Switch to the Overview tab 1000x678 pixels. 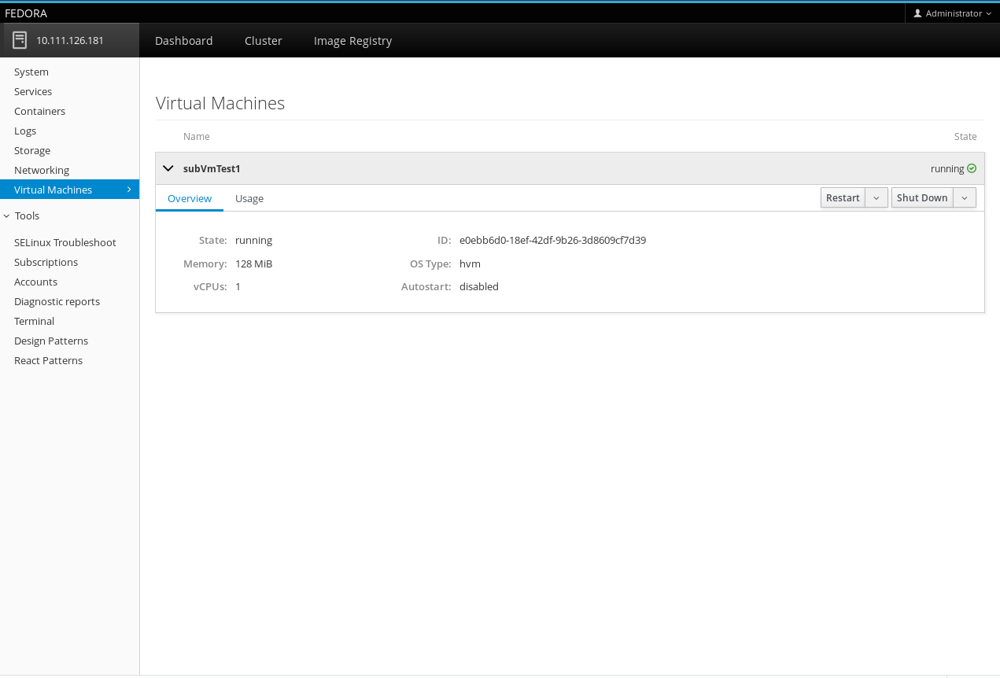pyautogui.click(x=190, y=198)
